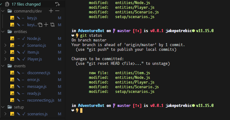Select disconnect.js under events
This screenshot has width=230, height=120.
[x=39, y=73]
